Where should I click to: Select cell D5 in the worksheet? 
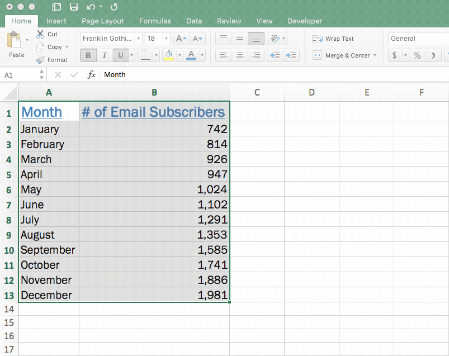311,174
